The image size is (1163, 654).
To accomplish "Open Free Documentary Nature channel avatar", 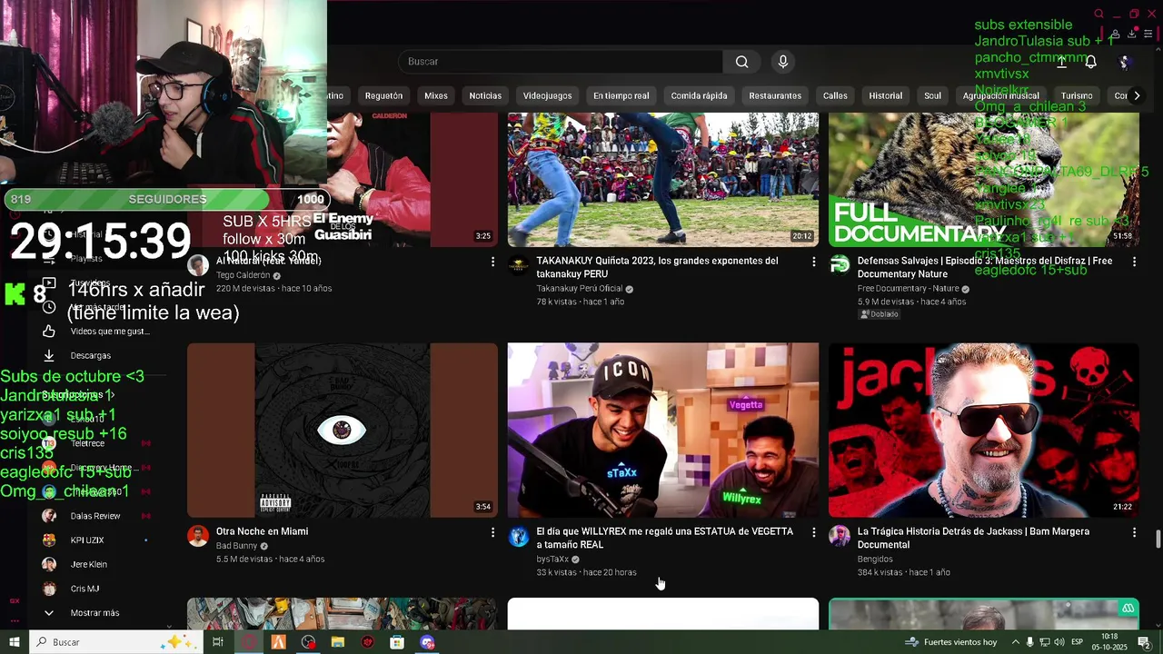I will (840, 265).
